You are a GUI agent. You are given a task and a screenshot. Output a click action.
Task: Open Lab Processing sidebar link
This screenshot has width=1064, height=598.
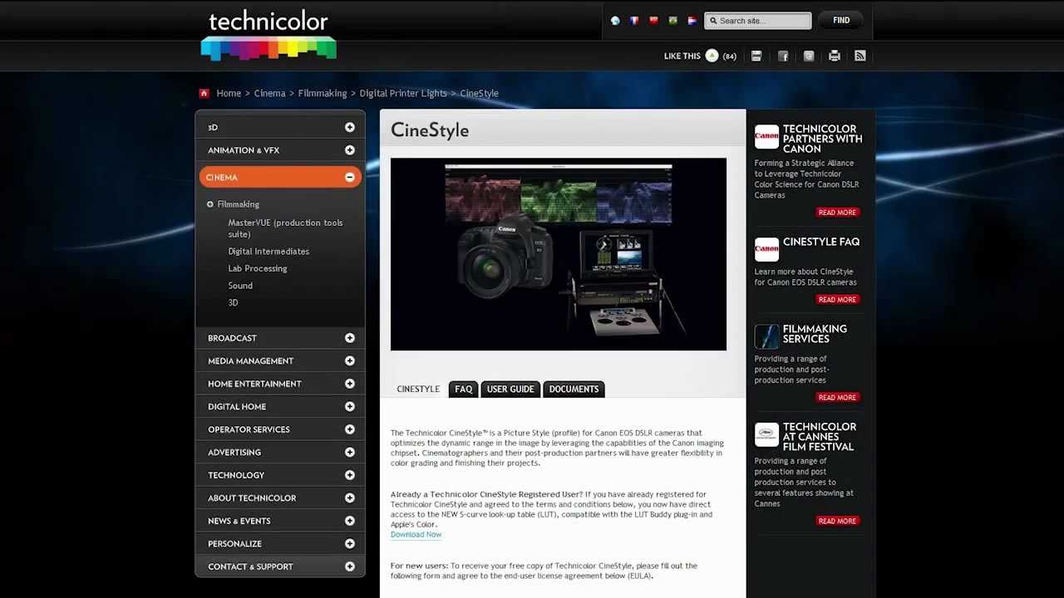pyautogui.click(x=258, y=268)
